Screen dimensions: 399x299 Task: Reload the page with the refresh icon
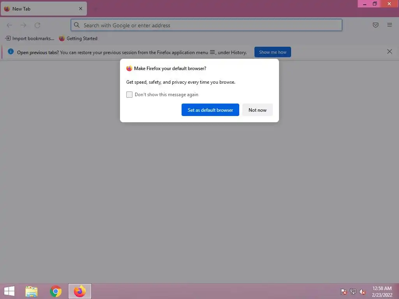coord(37,25)
